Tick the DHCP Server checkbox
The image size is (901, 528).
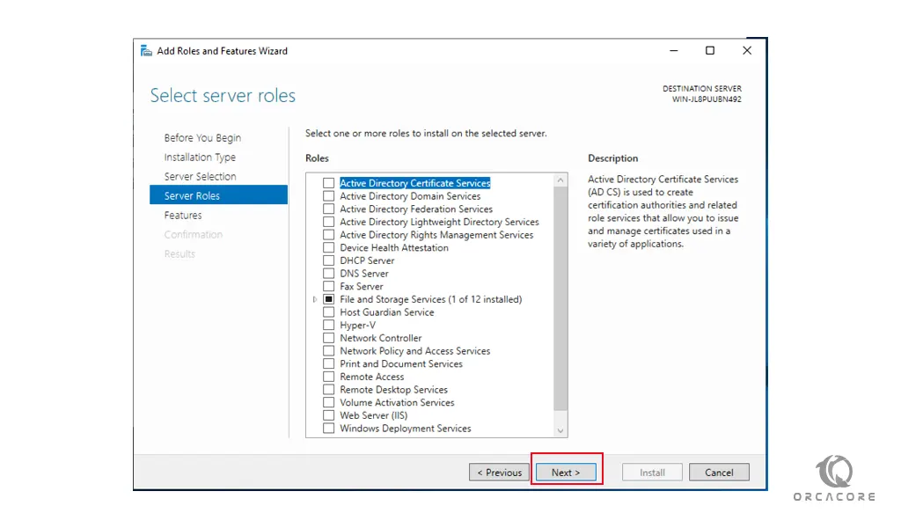328,260
